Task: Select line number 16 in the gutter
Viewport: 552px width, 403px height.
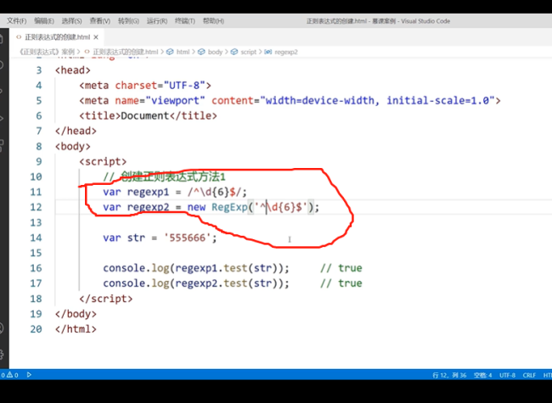Action: tap(36, 268)
